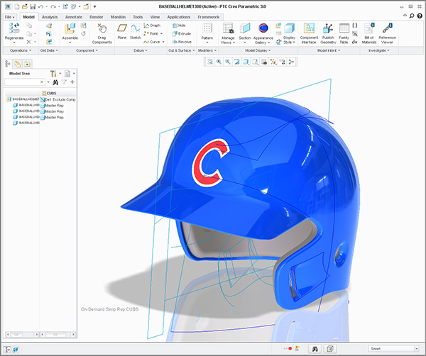Switch to the Manikin tab

pos(118,17)
